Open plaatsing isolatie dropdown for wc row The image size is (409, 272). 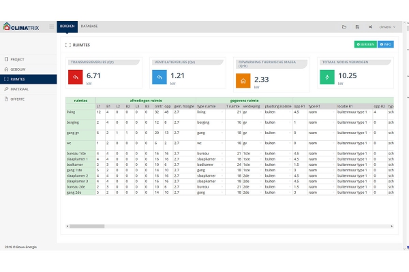click(290, 143)
